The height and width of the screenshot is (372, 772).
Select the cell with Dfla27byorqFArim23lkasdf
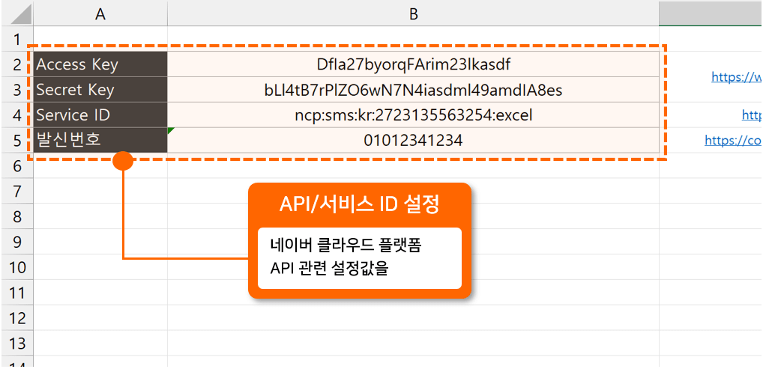tap(413, 64)
